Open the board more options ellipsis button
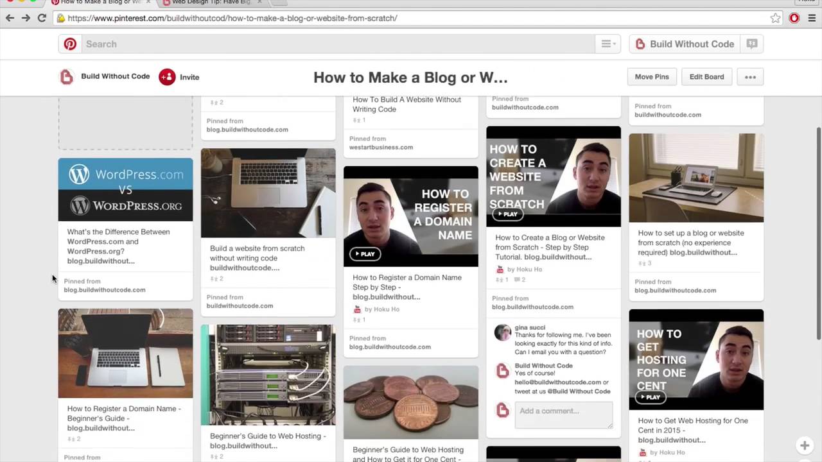Viewport: 822px width, 462px height. click(x=750, y=76)
